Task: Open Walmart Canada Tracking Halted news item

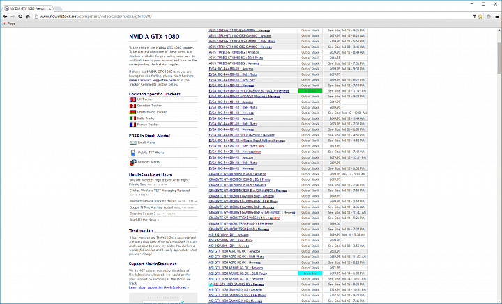Action: [153, 201]
